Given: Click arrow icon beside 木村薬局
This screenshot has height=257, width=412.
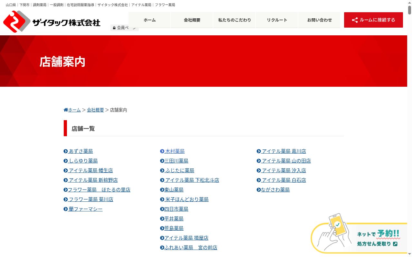Looking at the screenshot, I should pyautogui.click(x=162, y=151).
